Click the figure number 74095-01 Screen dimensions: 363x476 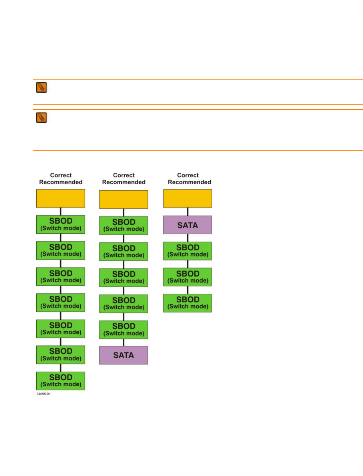(x=44, y=394)
